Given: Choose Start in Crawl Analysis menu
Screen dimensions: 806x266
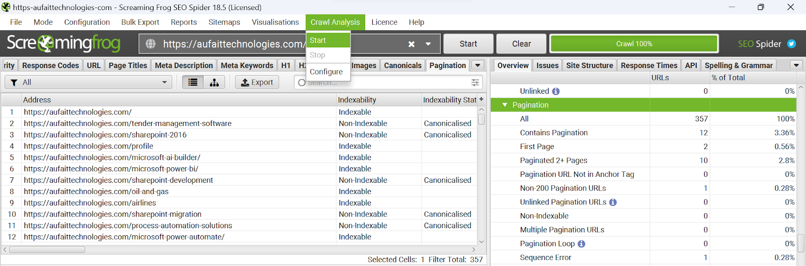Looking at the screenshot, I should [328, 40].
